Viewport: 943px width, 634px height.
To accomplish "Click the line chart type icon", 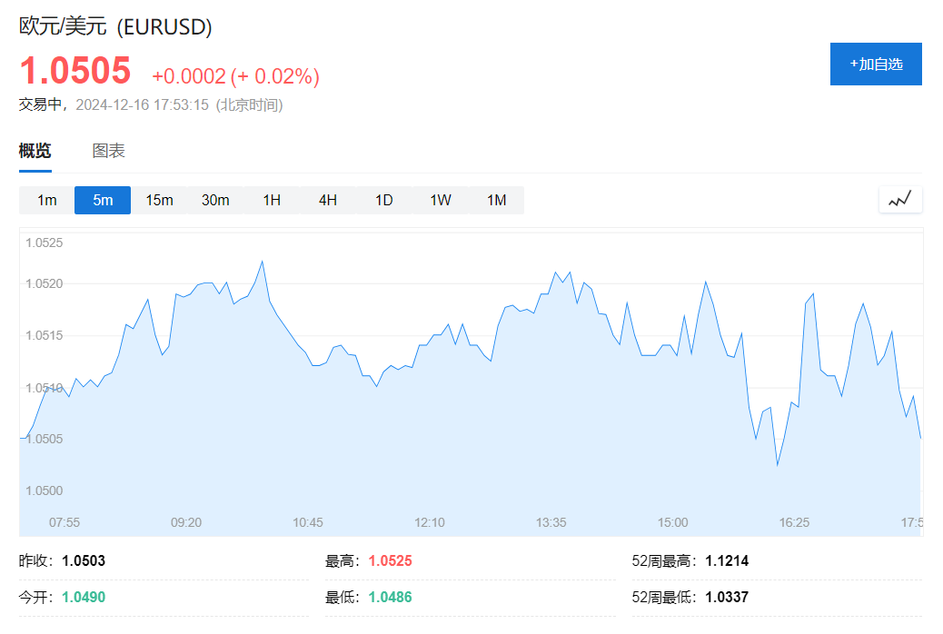I will coord(900,200).
